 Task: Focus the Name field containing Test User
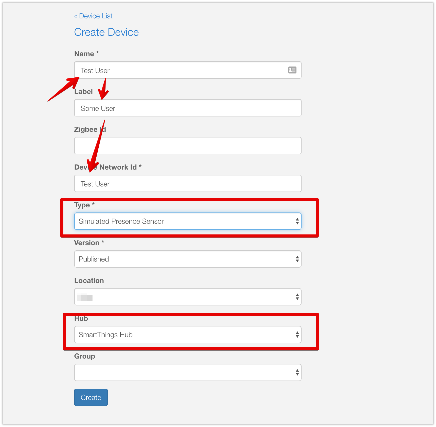(x=179, y=70)
